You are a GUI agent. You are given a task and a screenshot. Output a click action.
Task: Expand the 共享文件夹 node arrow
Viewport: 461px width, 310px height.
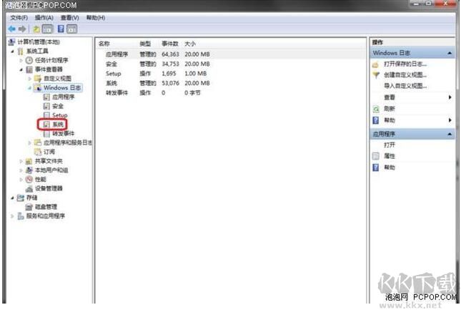(21, 161)
